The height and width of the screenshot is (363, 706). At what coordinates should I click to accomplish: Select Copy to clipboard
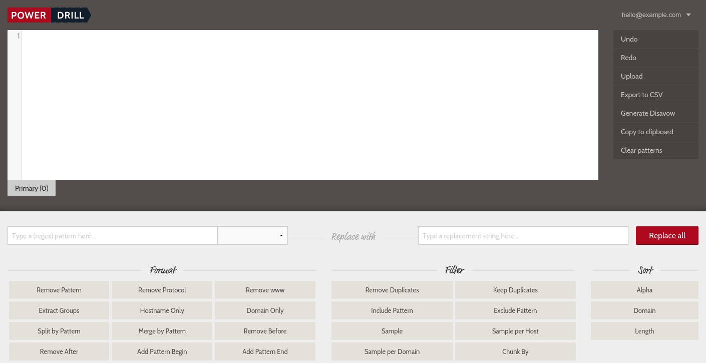[656, 132]
